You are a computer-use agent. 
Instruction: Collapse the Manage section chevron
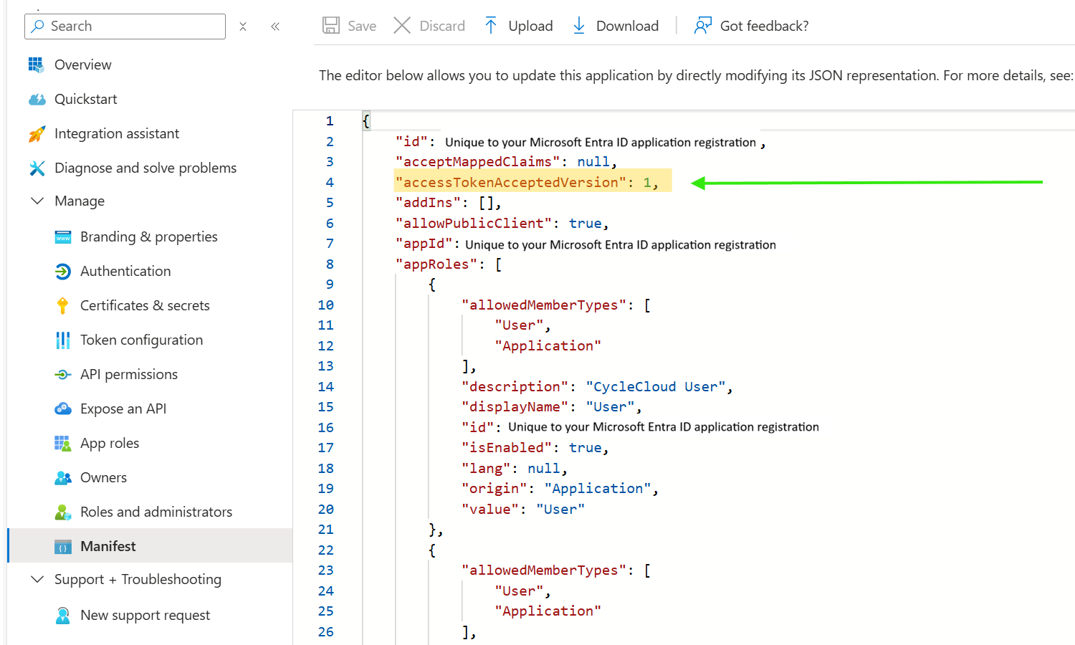(x=37, y=201)
